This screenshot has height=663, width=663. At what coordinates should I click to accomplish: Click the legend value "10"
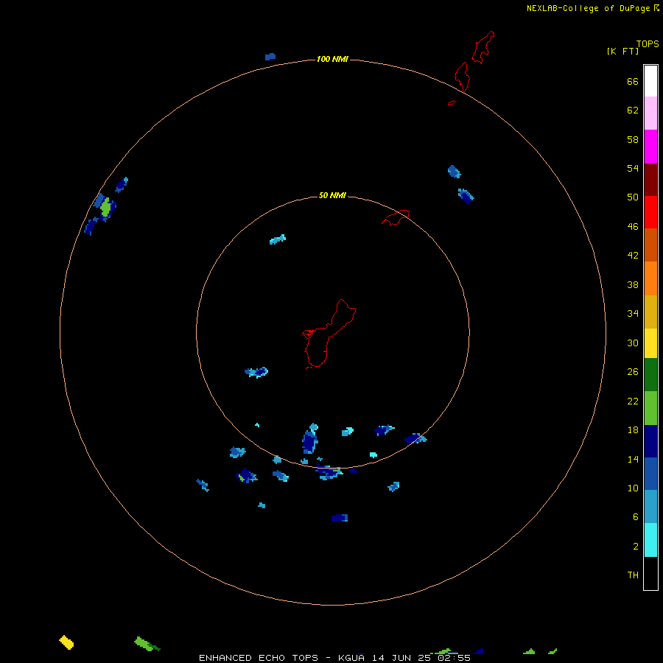click(633, 488)
